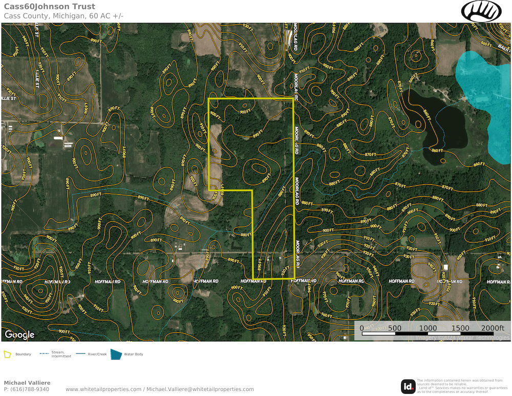Click the Boundary legend label text
The height and width of the screenshot is (396, 512).
(x=23, y=354)
